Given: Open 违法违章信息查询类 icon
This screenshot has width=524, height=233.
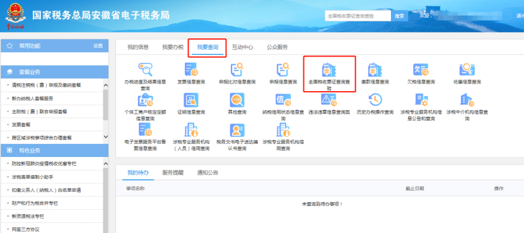Looking at the screenshot, I should (x=329, y=100).
